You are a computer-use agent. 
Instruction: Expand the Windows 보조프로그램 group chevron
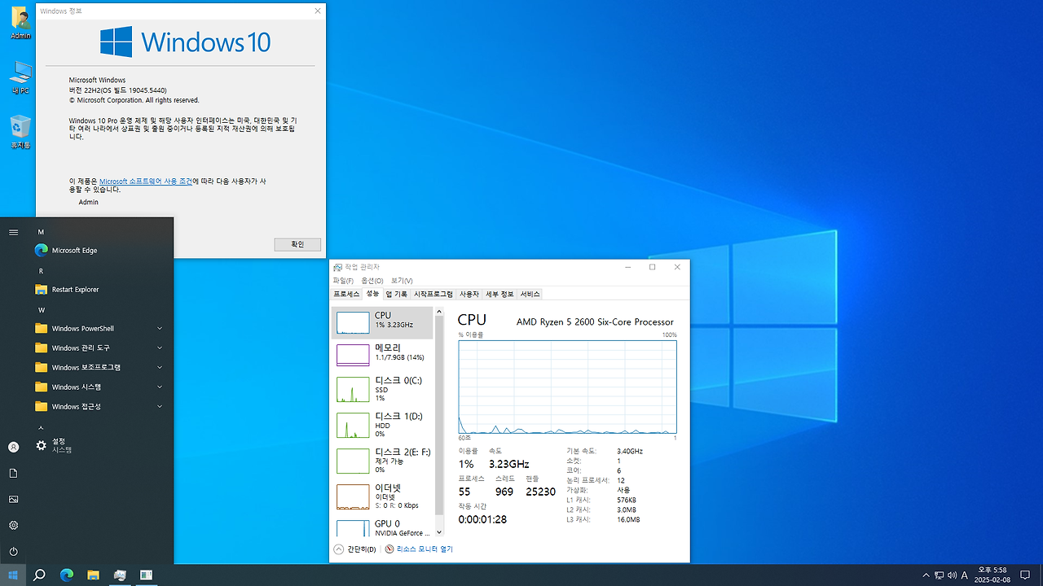(160, 368)
